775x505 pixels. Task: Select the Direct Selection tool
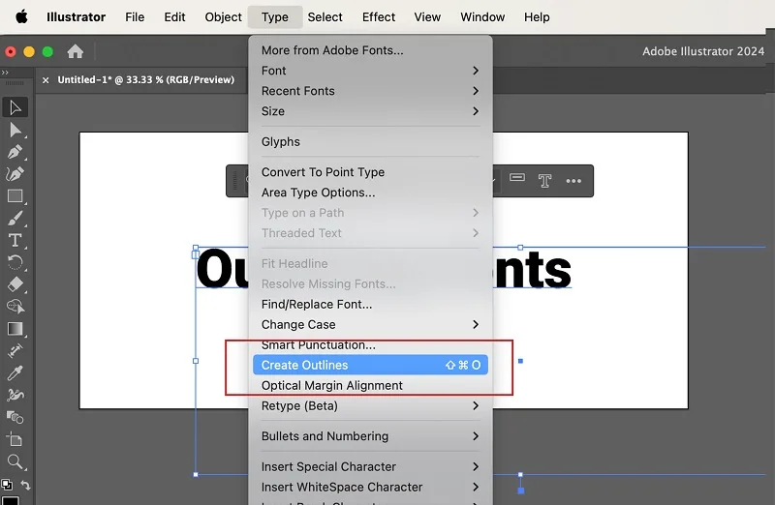click(15, 130)
